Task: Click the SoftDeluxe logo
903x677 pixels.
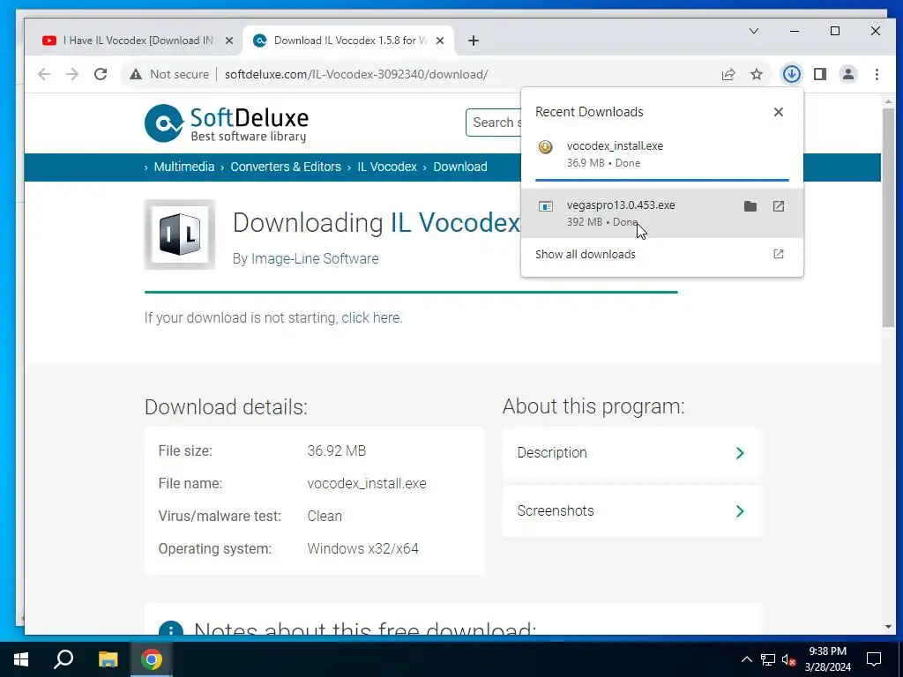Action: click(227, 123)
